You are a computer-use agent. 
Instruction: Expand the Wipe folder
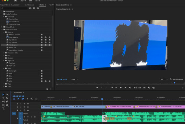click(x=3, y=84)
